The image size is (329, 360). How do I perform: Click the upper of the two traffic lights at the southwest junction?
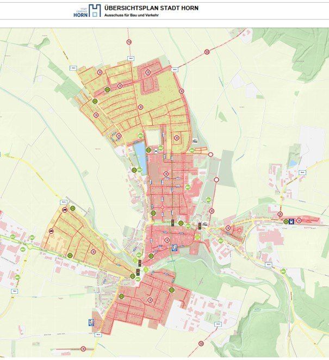pyautogui.click(x=140, y=263)
